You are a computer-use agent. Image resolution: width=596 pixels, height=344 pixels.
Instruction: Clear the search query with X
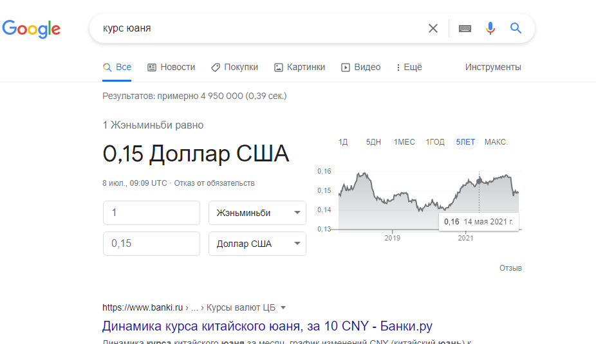[433, 28]
